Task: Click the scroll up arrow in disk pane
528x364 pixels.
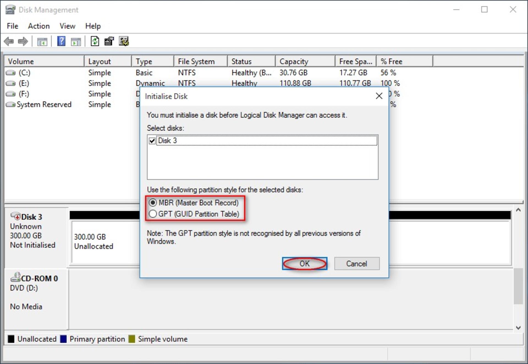Action: pos(518,210)
